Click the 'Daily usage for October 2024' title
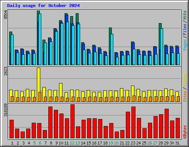 pos(43,6)
